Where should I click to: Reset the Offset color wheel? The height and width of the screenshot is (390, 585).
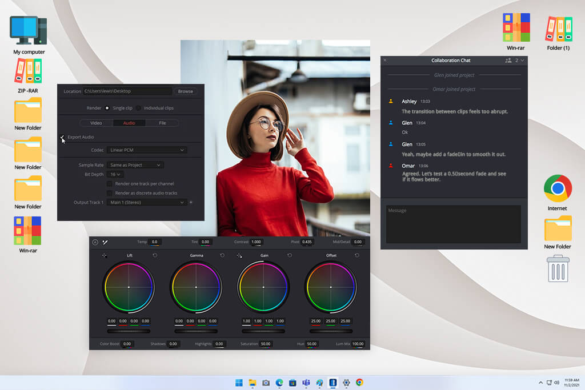tap(357, 255)
